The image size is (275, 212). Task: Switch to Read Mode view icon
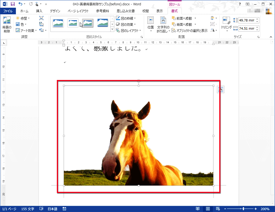pos(198,209)
